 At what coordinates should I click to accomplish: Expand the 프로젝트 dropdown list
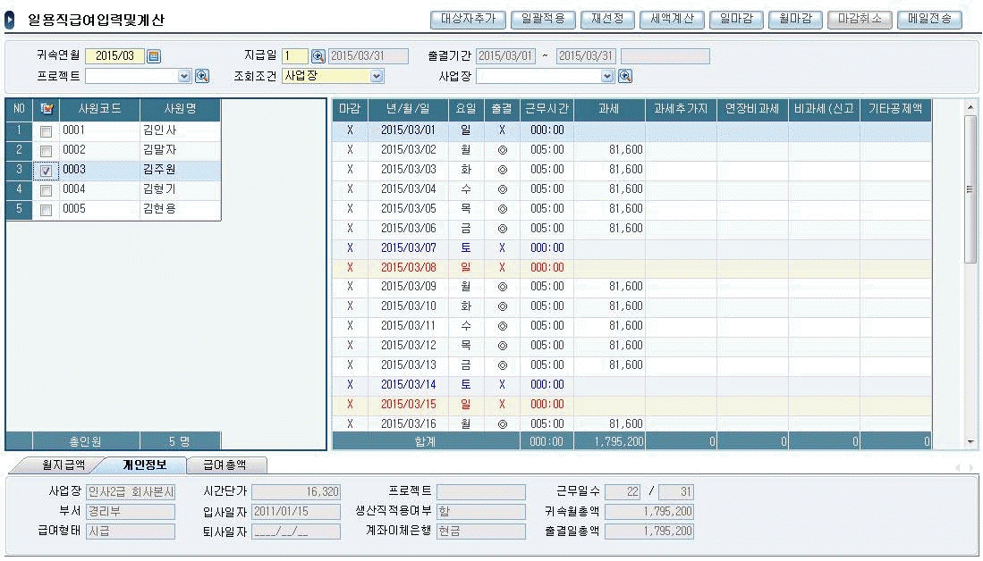pyautogui.click(x=184, y=76)
